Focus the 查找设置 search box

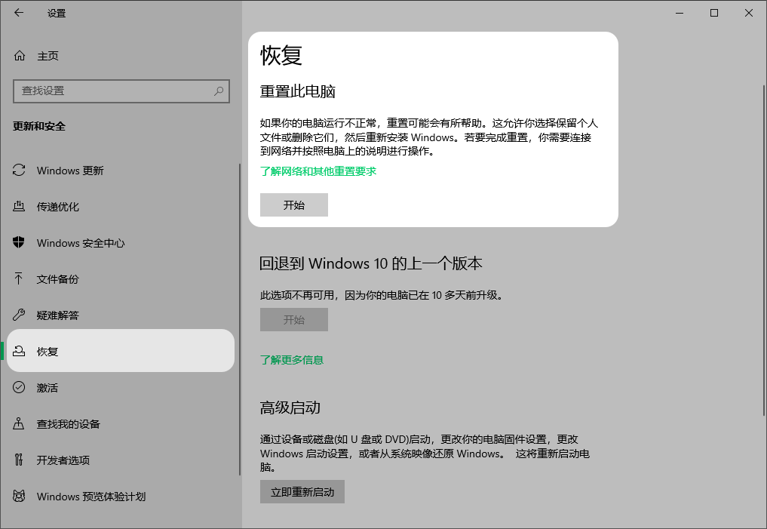(x=121, y=91)
